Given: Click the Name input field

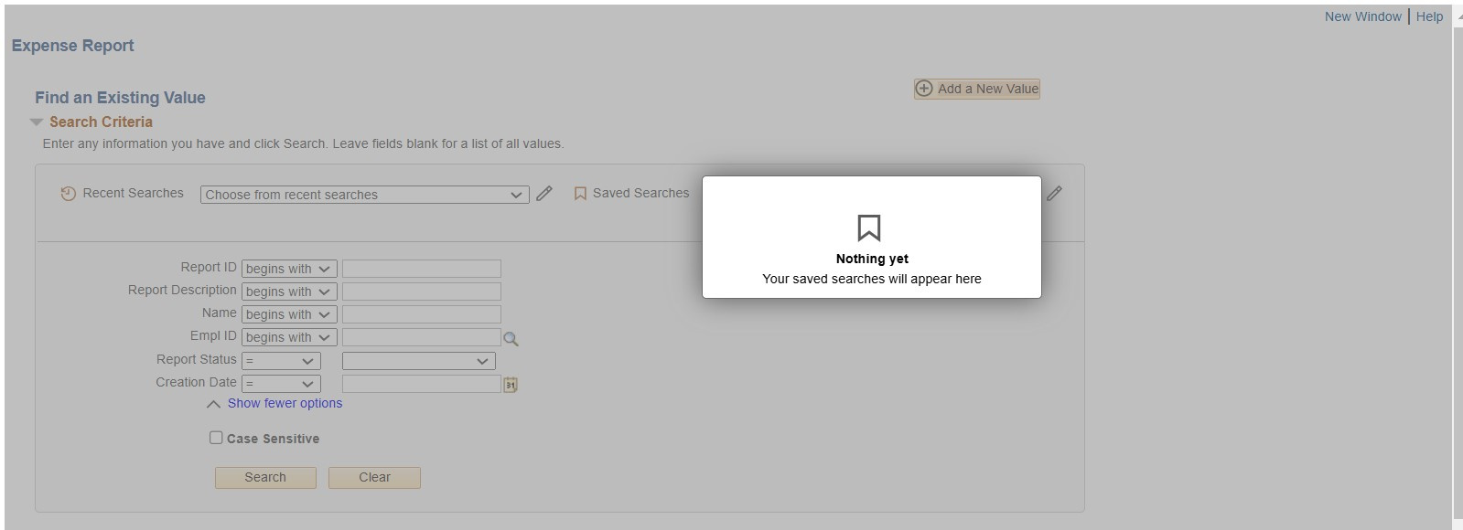Looking at the screenshot, I should pyautogui.click(x=421, y=314).
